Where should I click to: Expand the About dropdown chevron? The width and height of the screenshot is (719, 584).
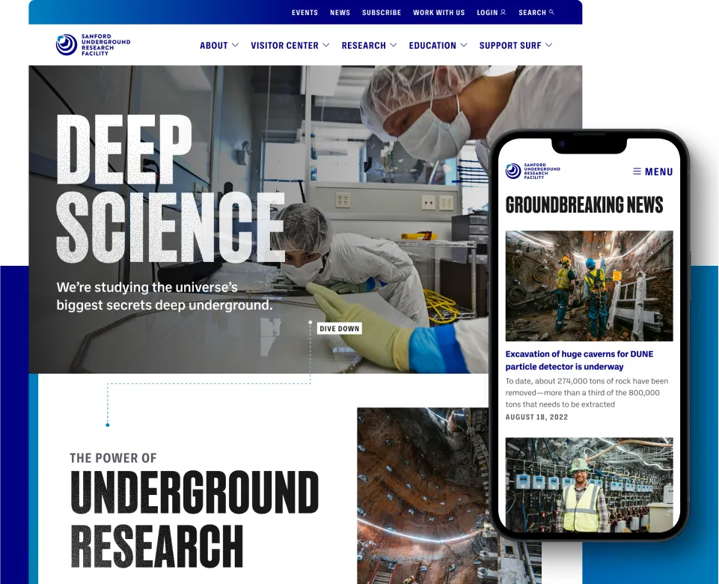(x=235, y=46)
